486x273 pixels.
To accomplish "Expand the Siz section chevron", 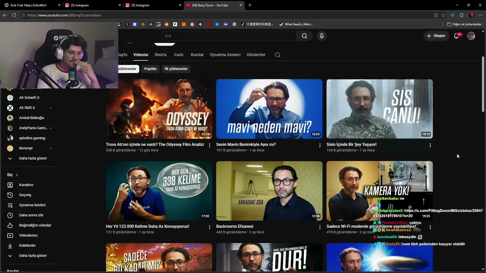I will (x=17, y=175).
